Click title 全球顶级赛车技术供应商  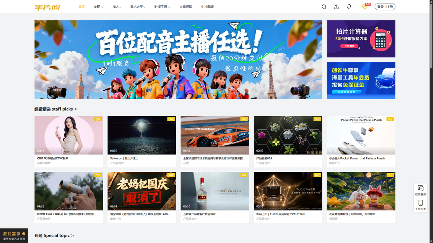pyautogui.click(x=213, y=158)
